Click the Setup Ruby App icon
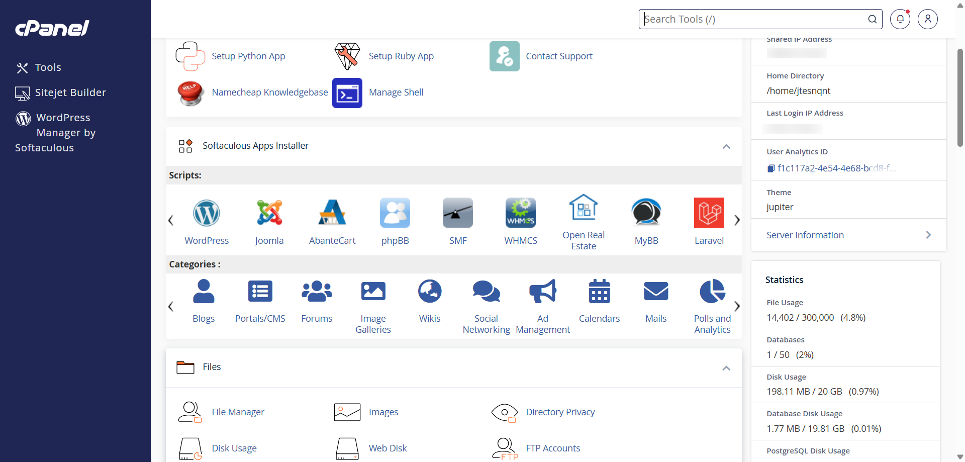 pos(347,56)
